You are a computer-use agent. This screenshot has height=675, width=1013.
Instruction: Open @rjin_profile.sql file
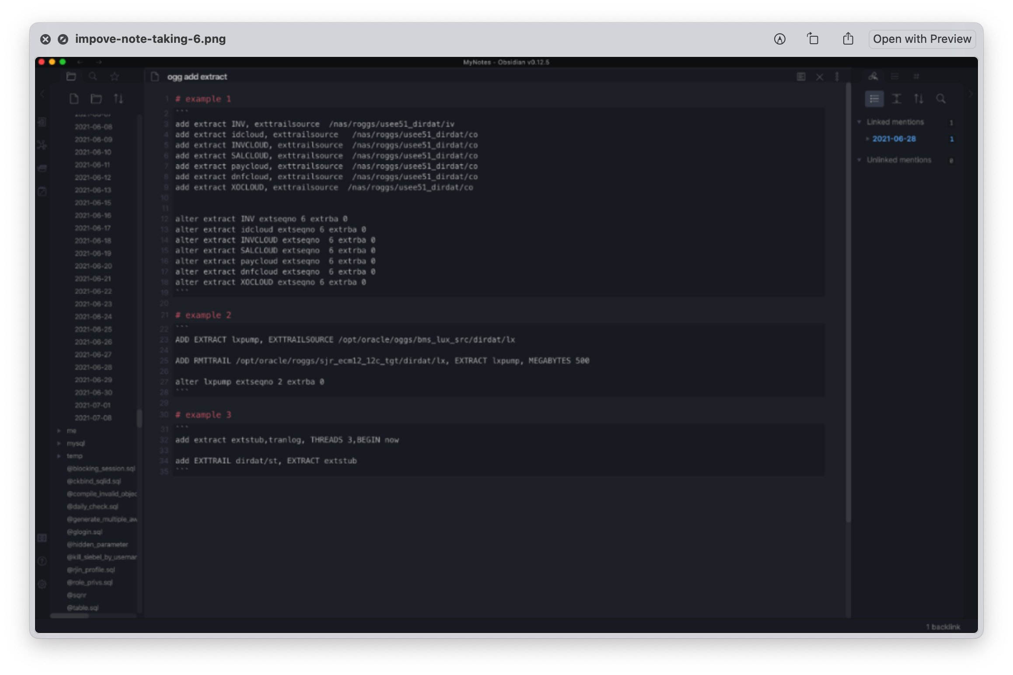click(x=91, y=571)
